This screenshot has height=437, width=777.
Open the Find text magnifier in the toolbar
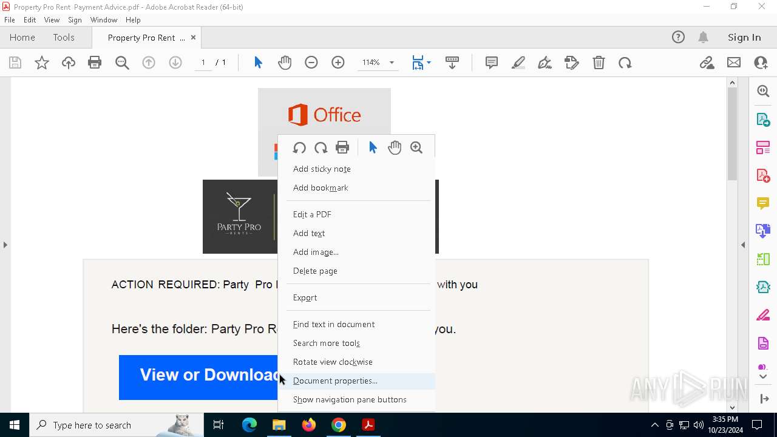point(122,63)
